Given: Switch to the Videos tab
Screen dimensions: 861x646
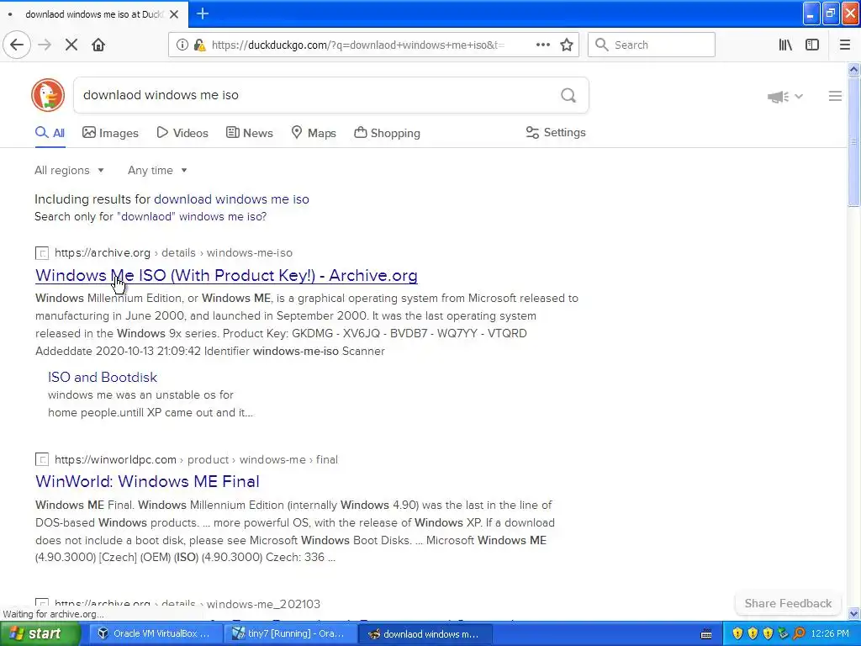Looking at the screenshot, I should [182, 133].
